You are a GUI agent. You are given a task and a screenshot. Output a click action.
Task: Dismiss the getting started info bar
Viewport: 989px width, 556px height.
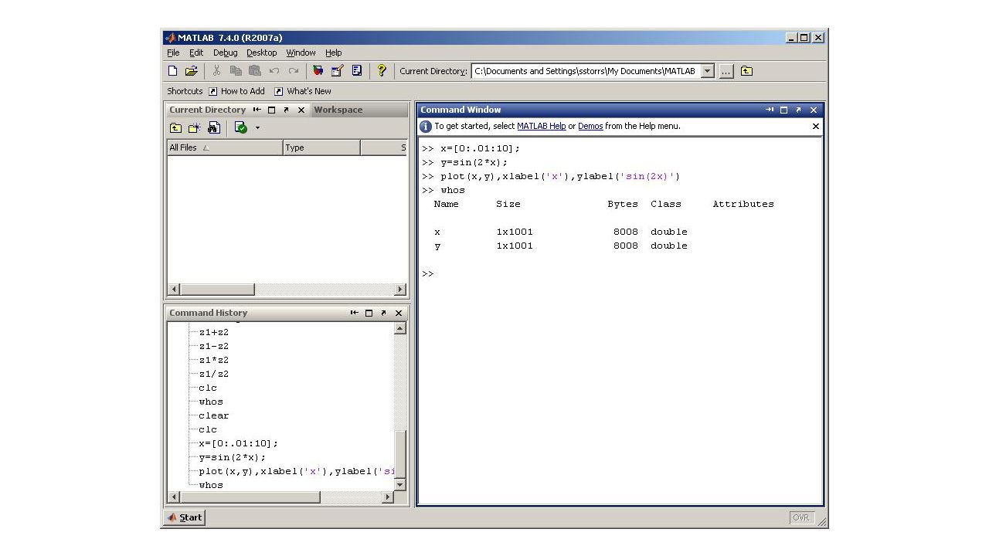[x=815, y=126]
